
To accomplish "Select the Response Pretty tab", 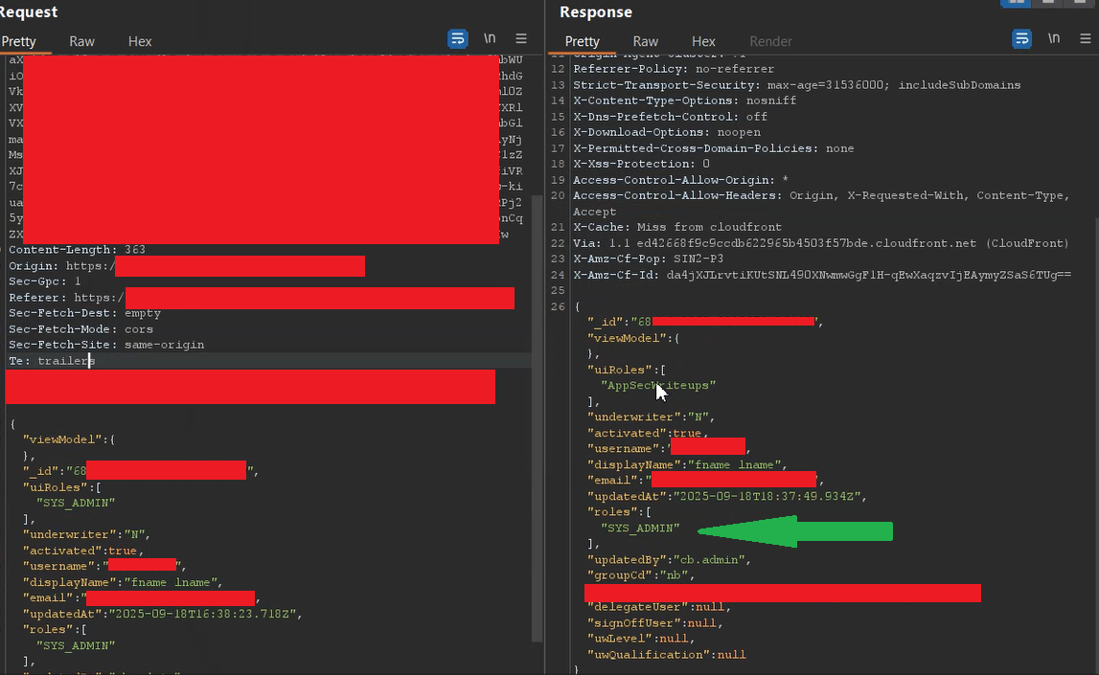I will pyautogui.click(x=582, y=41).
